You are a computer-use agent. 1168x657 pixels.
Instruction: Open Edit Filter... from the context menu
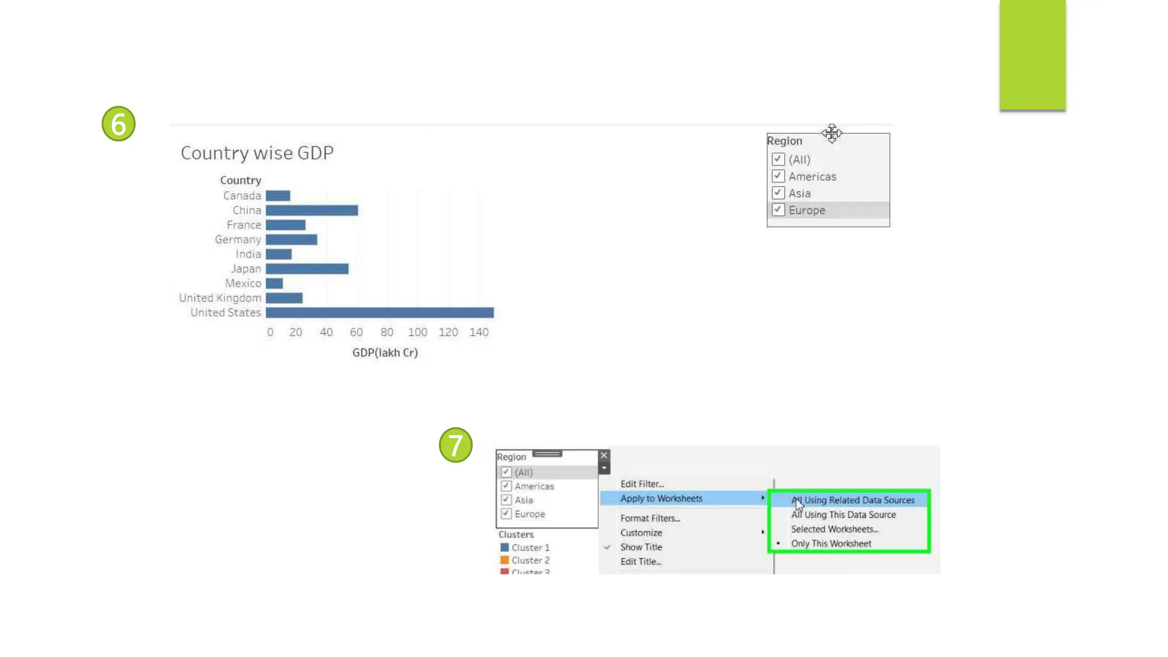[x=642, y=484]
